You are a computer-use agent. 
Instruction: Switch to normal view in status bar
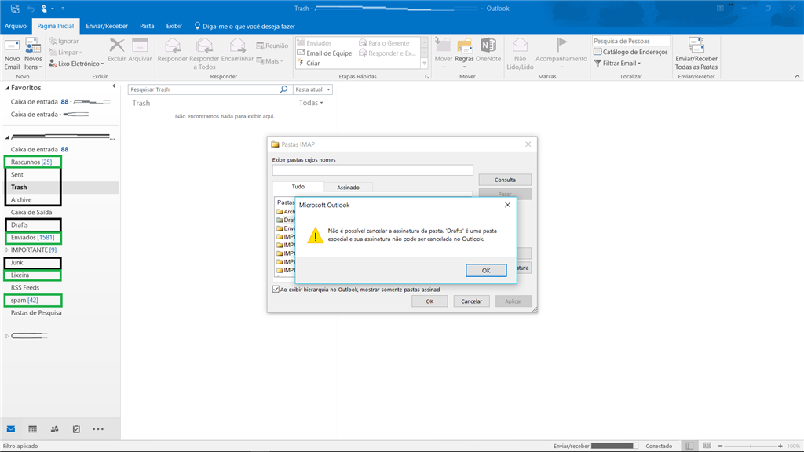[689, 446]
